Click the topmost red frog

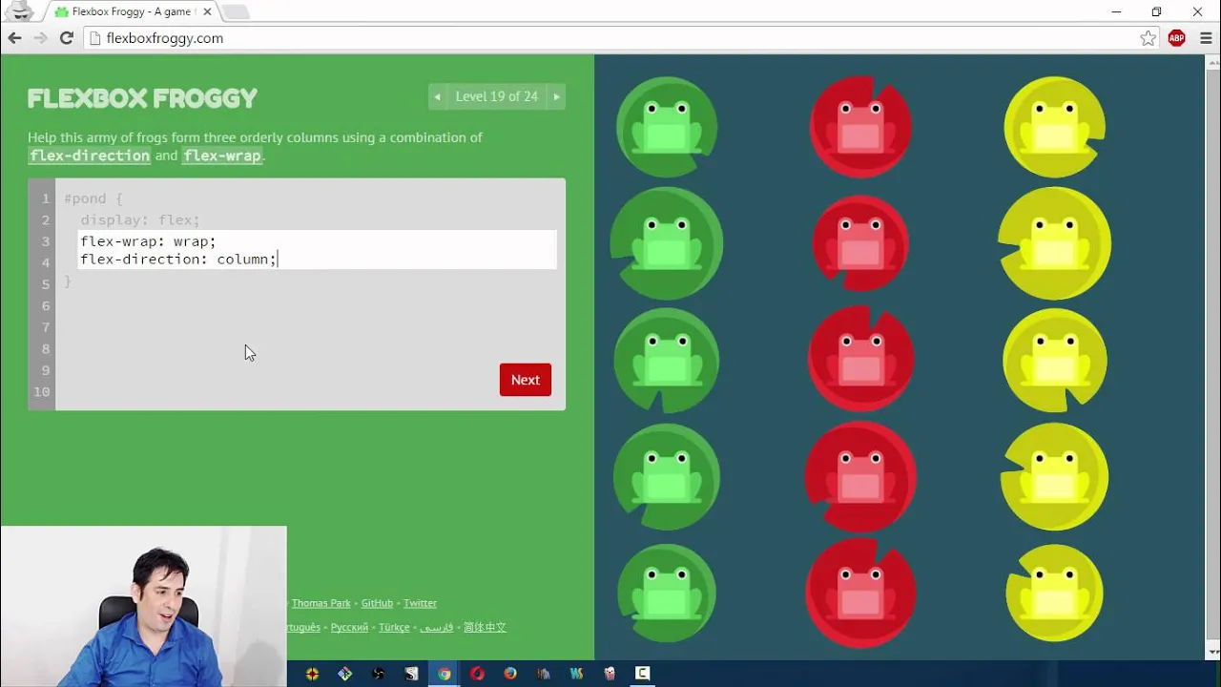click(860, 126)
